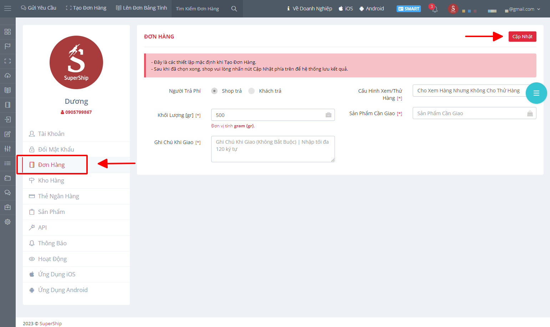Open the Tài Khoản section
Screen dimensions: 550x327
point(76,134)
